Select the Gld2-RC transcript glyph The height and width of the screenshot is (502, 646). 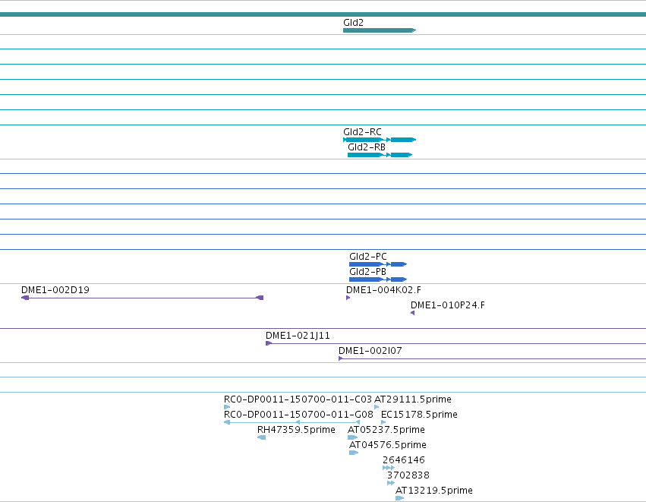click(380, 140)
